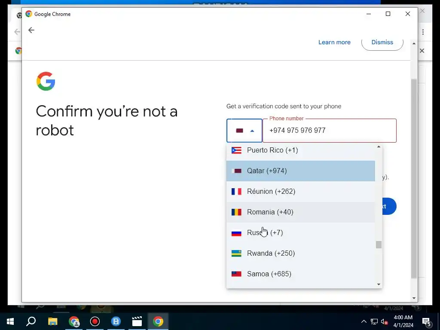Viewport: 440px width, 330px height.
Task: Click the Google G logo
Action: click(x=46, y=81)
